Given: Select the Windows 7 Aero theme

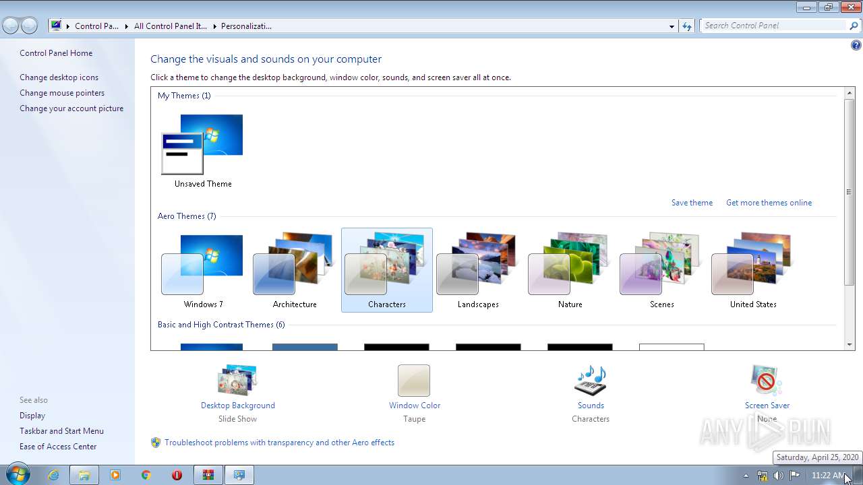Looking at the screenshot, I should 203,269.
